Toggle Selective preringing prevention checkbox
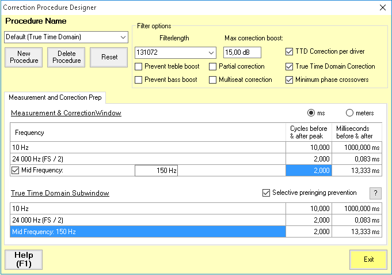 (266, 193)
